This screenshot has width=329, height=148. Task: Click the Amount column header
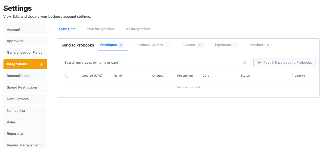click(x=157, y=76)
